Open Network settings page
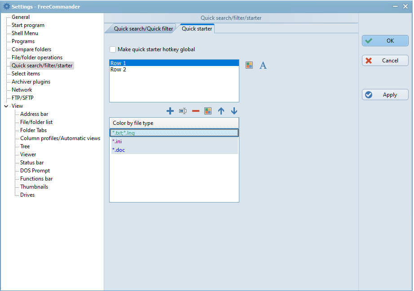 (x=22, y=90)
